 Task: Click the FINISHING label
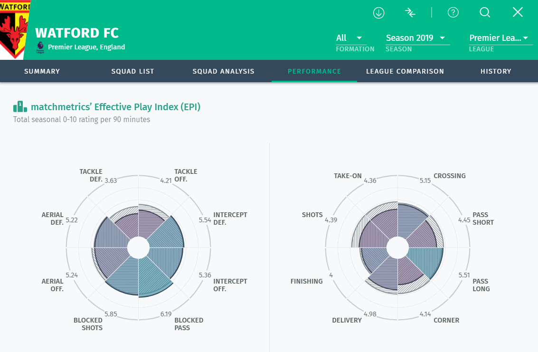(x=306, y=281)
